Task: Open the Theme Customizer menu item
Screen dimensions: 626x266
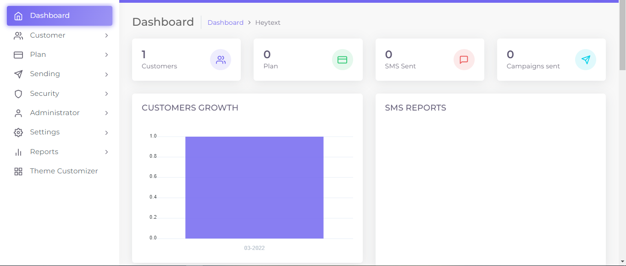Action: coord(64,171)
